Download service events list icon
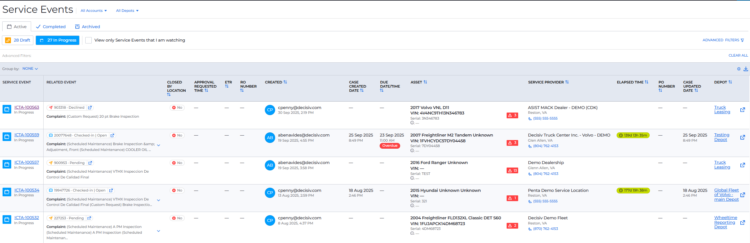 pyautogui.click(x=746, y=69)
